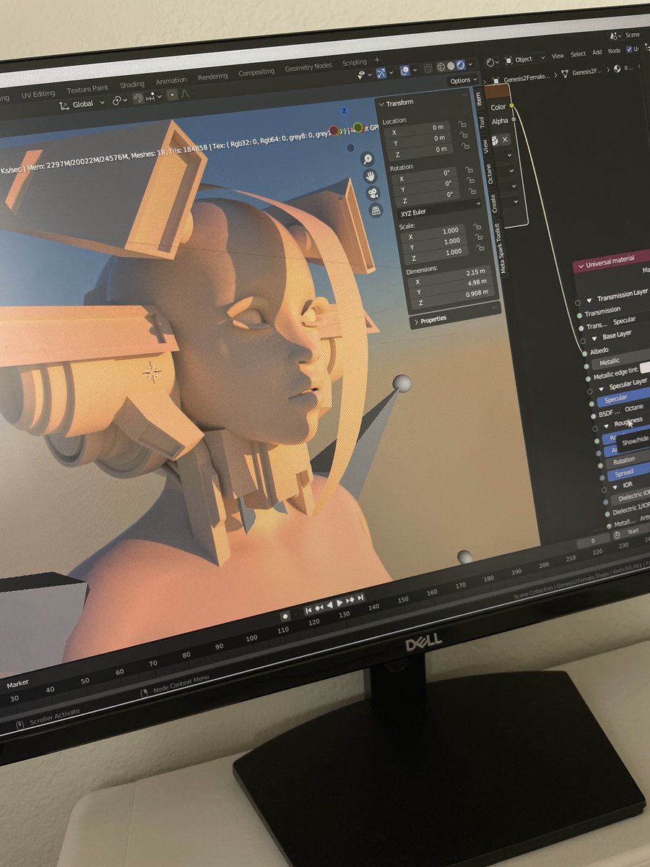Screen dimensions: 650x867
Task: Click the blue Specular button under Specular Layer
Action: [625, 397]
